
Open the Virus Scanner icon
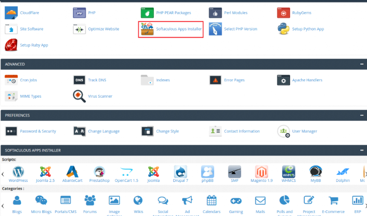(79, 96)
